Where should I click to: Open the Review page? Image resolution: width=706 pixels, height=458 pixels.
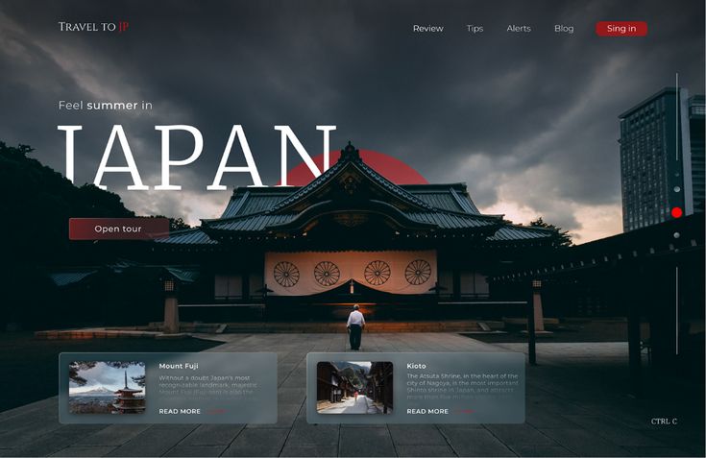point(427,29)
